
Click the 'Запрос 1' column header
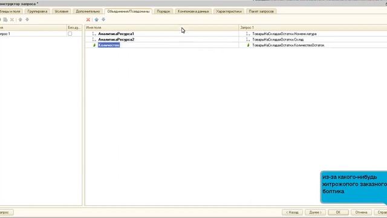(x=313, y=28)
